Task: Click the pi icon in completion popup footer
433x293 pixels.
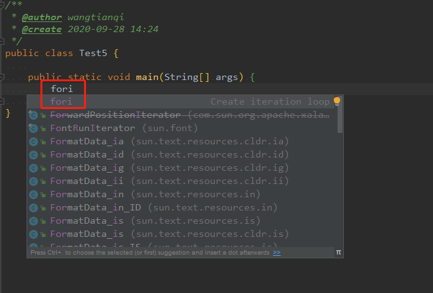Action: 339,252
